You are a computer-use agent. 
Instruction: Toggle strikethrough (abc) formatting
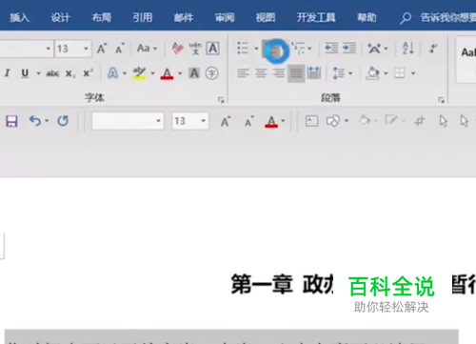pos(52,73)
